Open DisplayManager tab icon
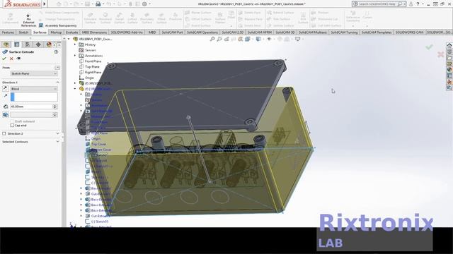Screen dimensions: 453x254 pyautogui.click(x=49, y=44)
